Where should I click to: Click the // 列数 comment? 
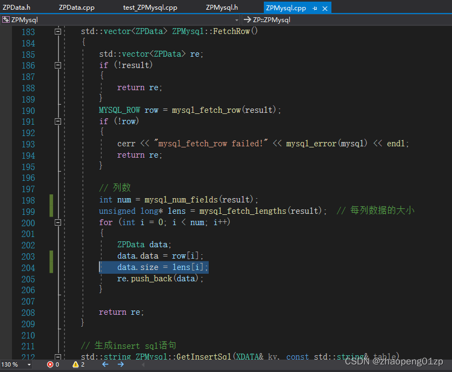(x=115, y=188)
